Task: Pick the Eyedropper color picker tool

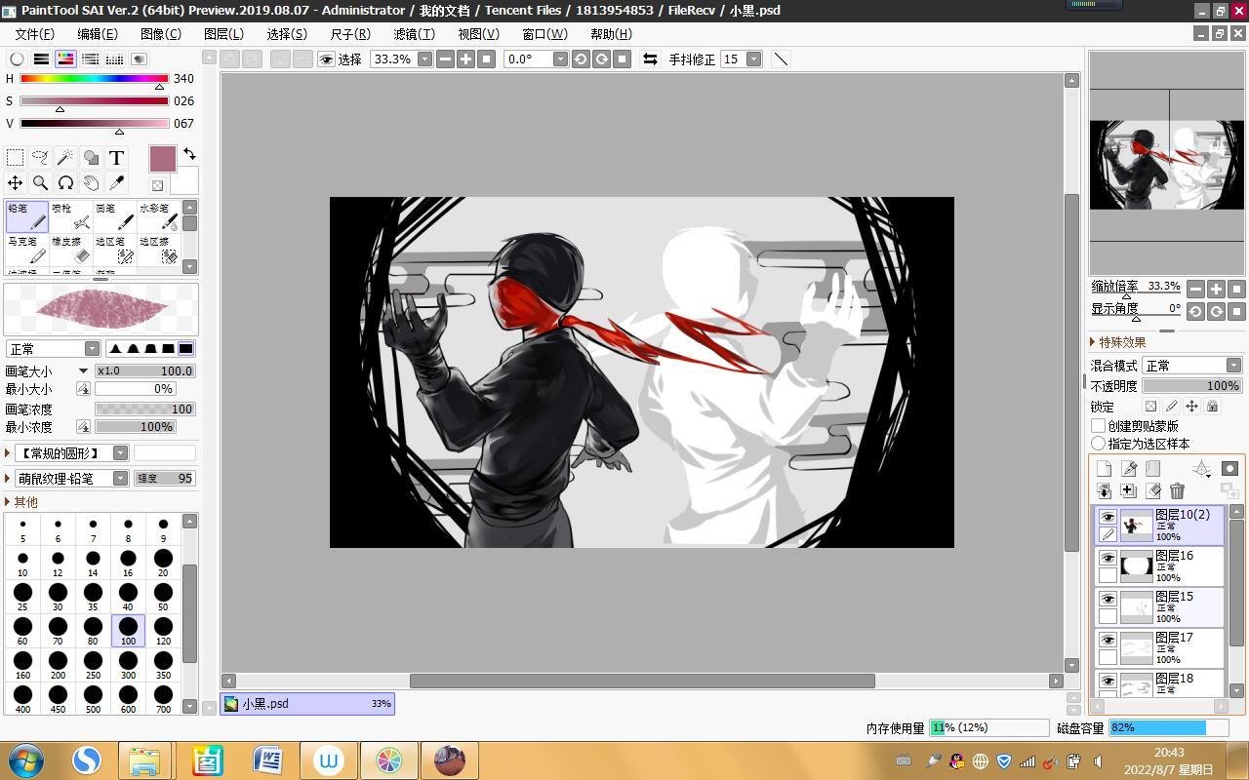Action: coord(116,182)
